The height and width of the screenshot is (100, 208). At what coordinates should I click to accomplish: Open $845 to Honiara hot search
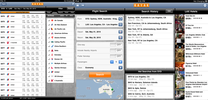click(150, 84)
